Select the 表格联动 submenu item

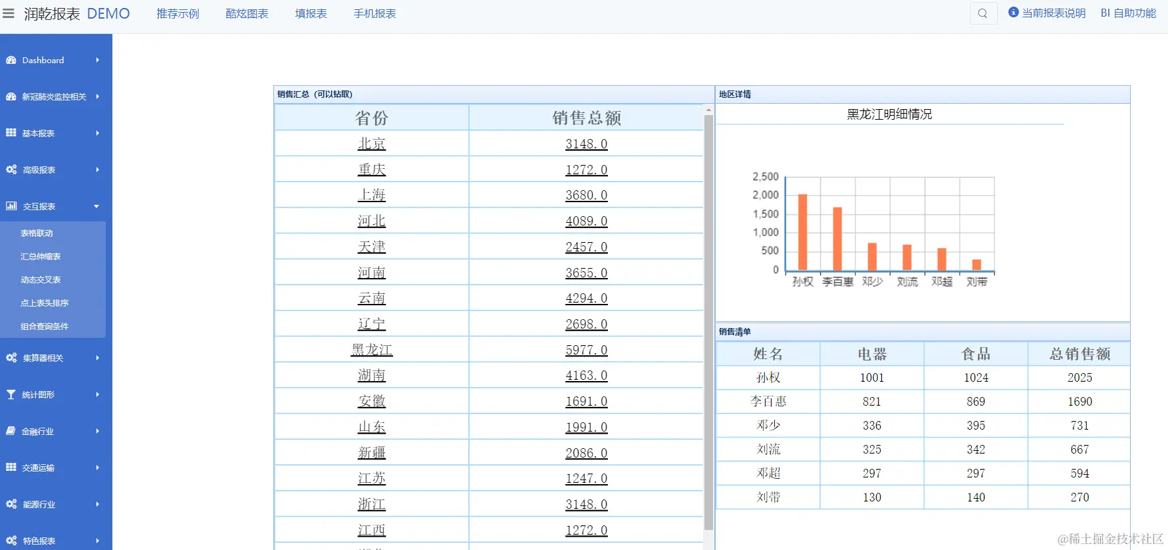tap(37, 233)
